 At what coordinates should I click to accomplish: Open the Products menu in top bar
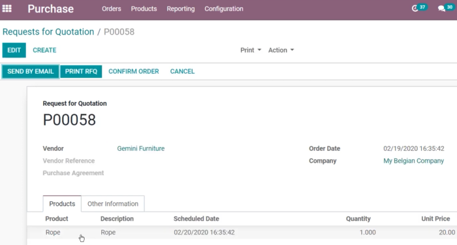pos(144,9)
